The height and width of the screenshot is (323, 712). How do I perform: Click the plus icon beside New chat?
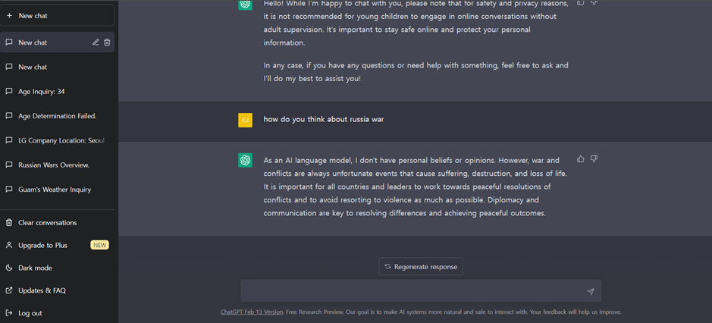tap(9, 15)
